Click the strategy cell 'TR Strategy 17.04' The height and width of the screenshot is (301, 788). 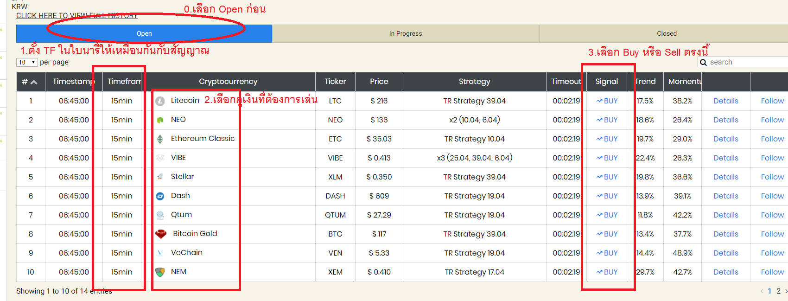[474, 272]
